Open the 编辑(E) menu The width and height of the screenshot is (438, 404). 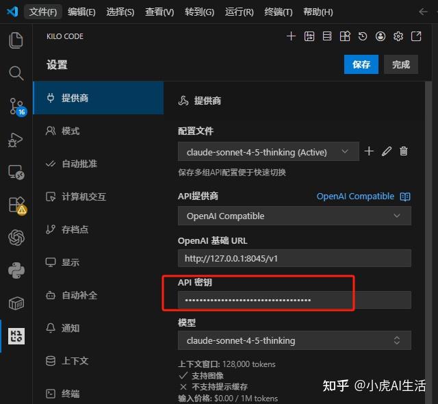81,12
